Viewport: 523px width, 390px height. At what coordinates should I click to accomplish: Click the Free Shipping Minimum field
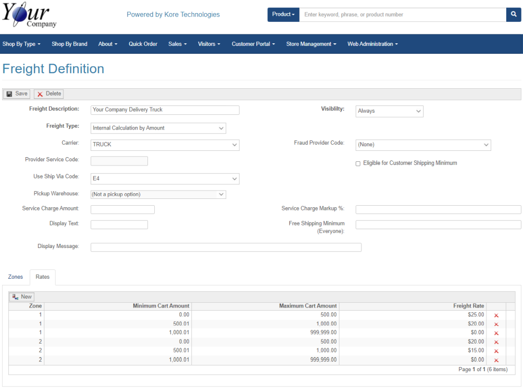click(x=438, y=225)
